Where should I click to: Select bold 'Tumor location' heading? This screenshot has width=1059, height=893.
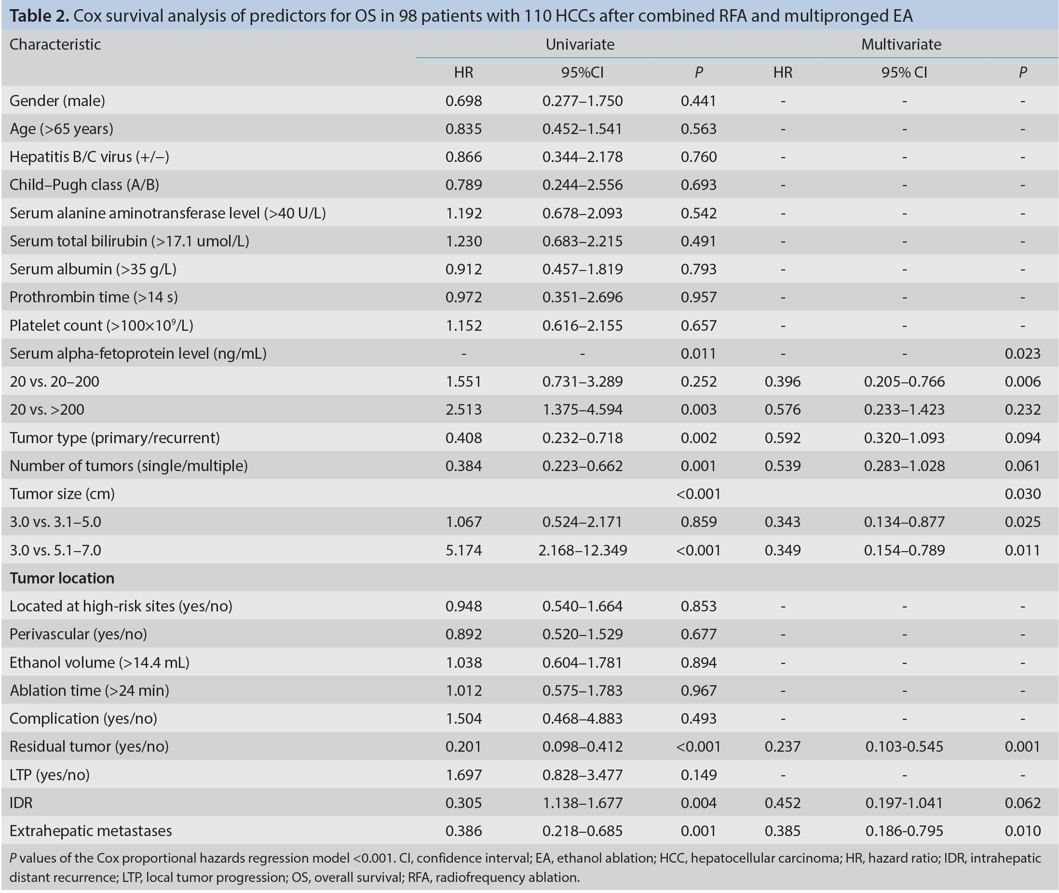pos(62,578)
